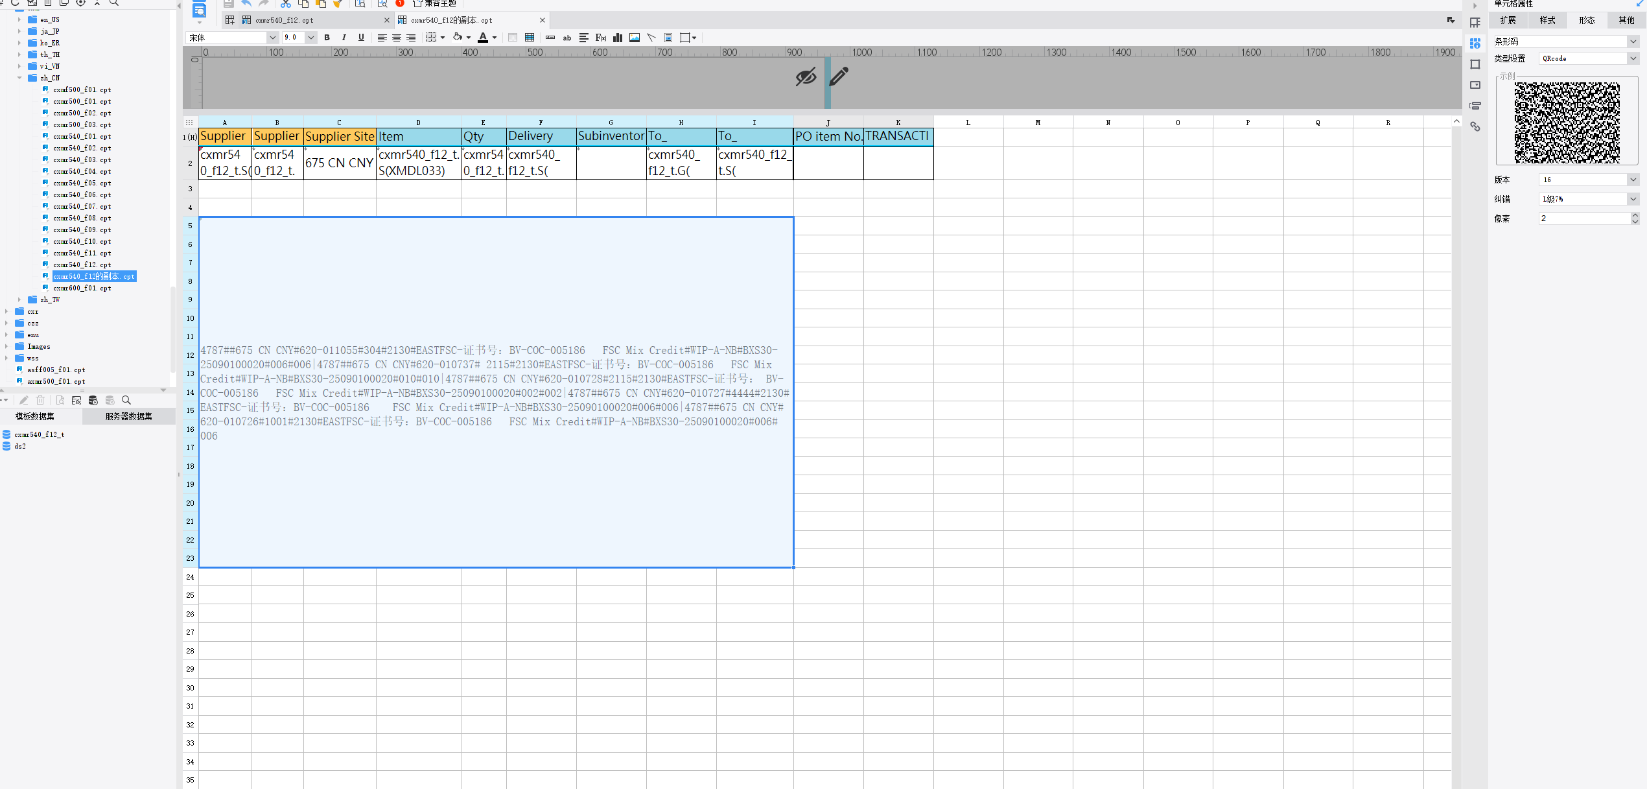Viewport: 1647px width, 789px height.
Task: Collapse the zh_CN folder
Action: click(19, 78)
